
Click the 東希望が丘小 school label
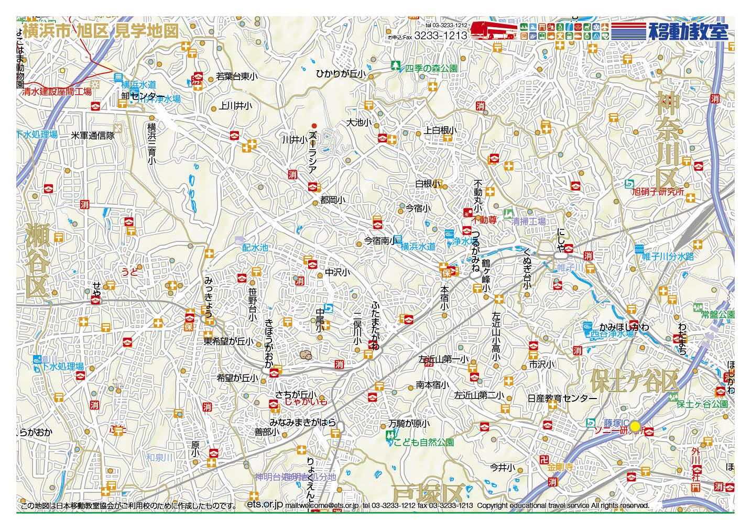tap(229, 341)
